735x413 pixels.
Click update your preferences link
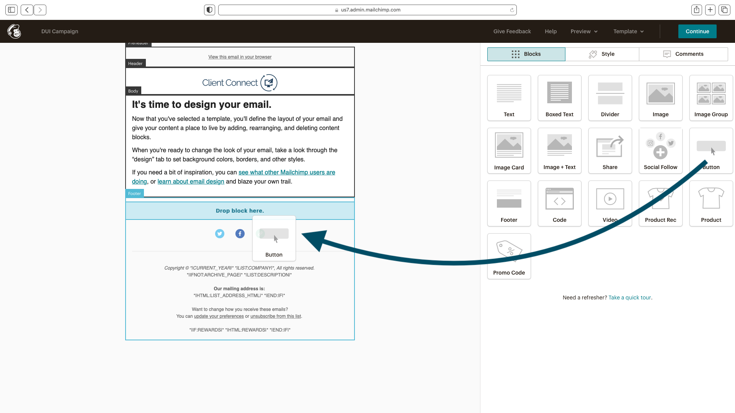coord(219,316)
